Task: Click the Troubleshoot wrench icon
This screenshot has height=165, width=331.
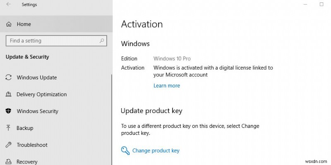Action: pyautogui.click(x=8, y=145)
